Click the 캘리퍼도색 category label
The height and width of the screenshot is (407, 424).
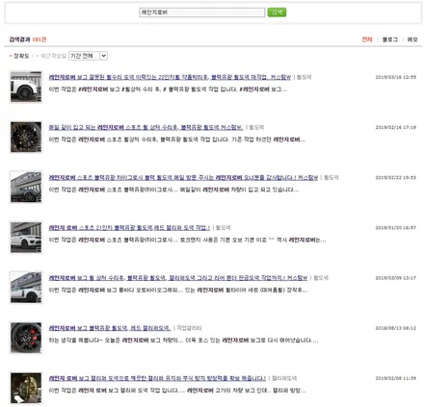tap(284, 378)
